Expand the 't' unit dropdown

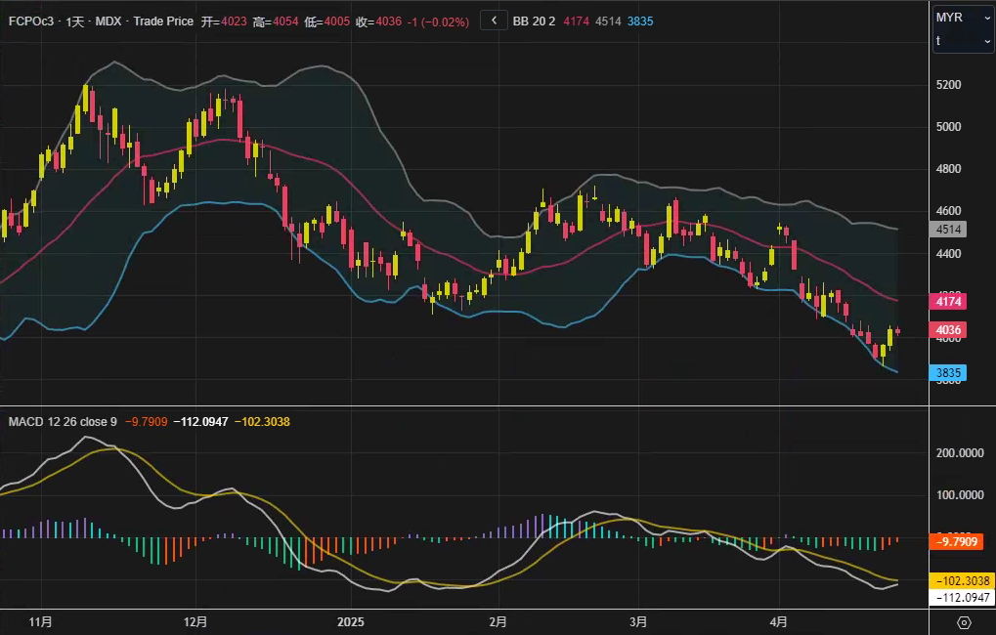[962, 41]
